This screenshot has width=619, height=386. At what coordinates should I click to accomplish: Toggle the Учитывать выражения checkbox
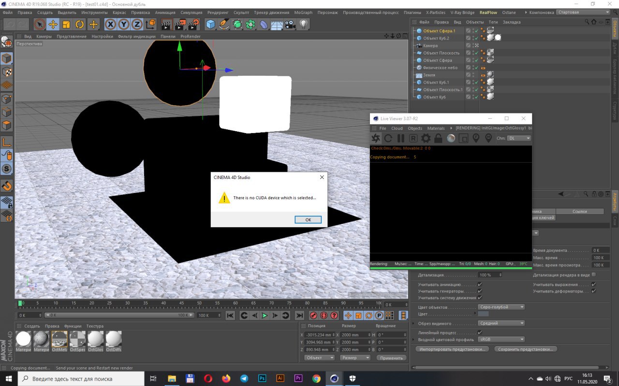coord(594,285)
